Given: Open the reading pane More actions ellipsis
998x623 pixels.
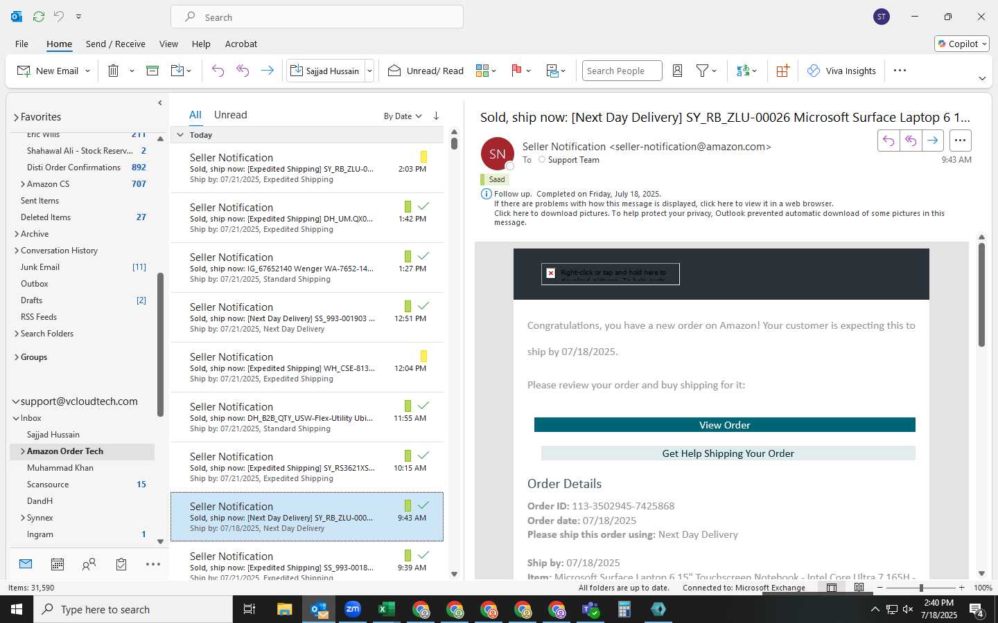Looking at the screenshot, I should coord(960,141).
